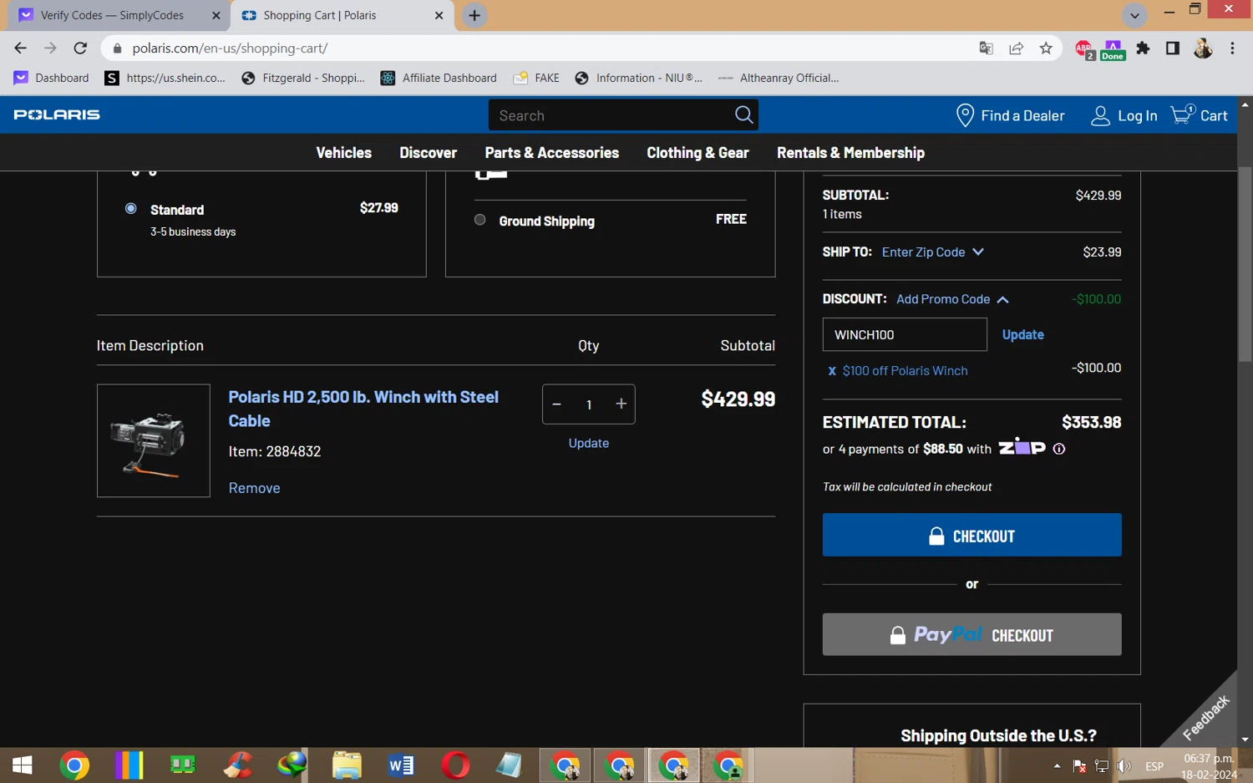Open the Discover menu
This screenshot has width=1253, height=783.
429,153
